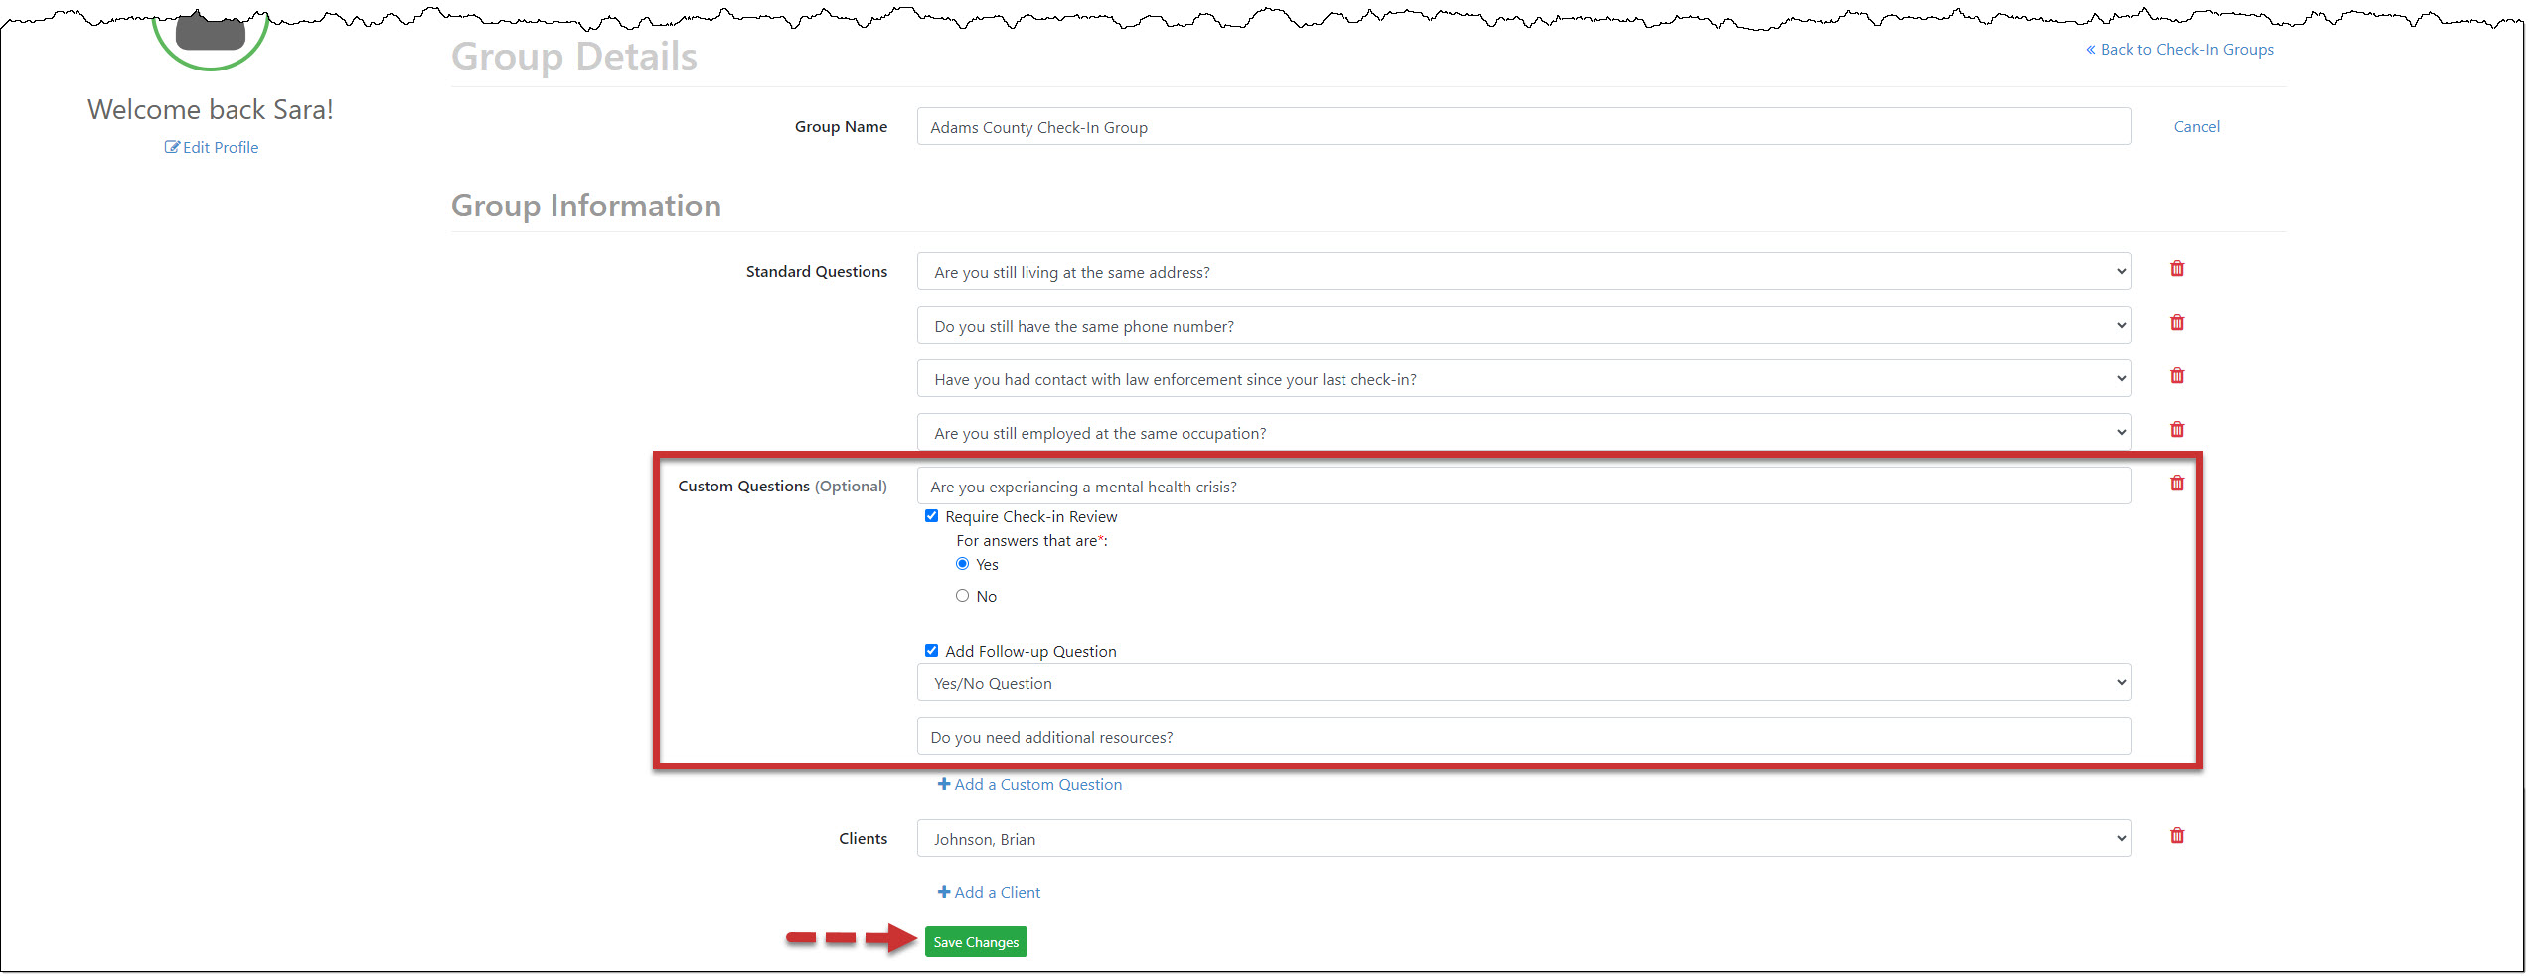2528x976 pixels.
Task: Open Edit Profile link
Action: (x=212, y=148)
